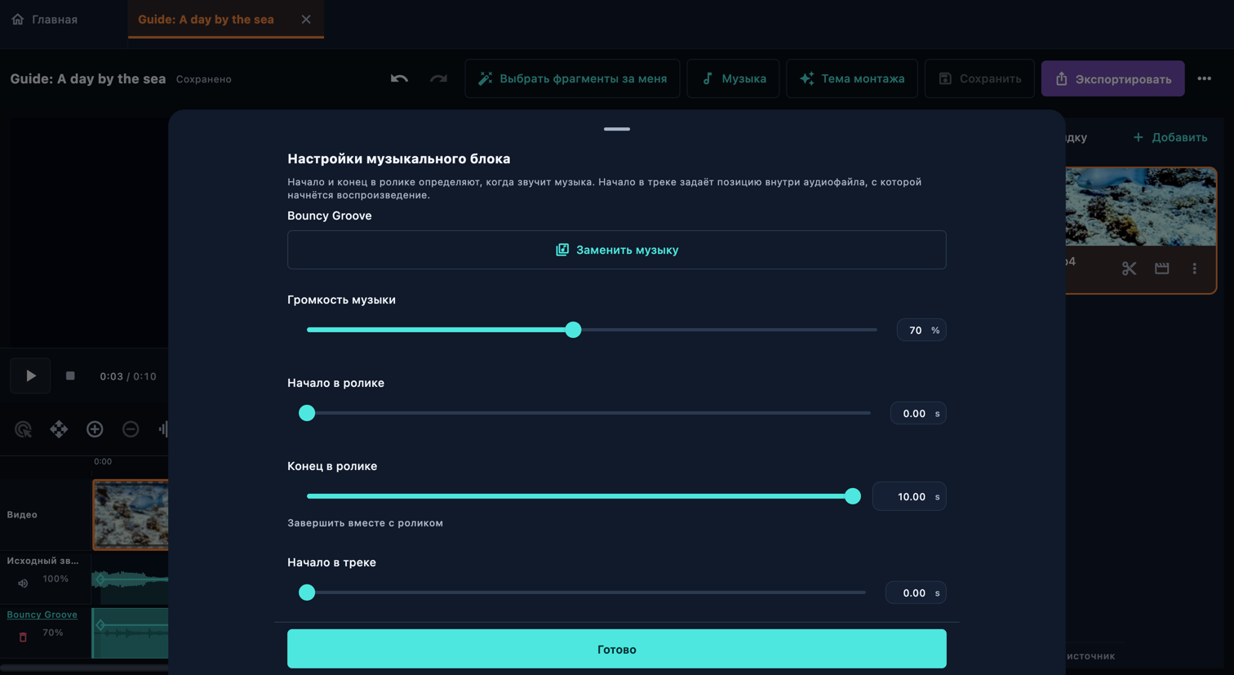The image size is (1234, 675).
Task: Open the Главная home tab
Action: click(x=45, y=19)
